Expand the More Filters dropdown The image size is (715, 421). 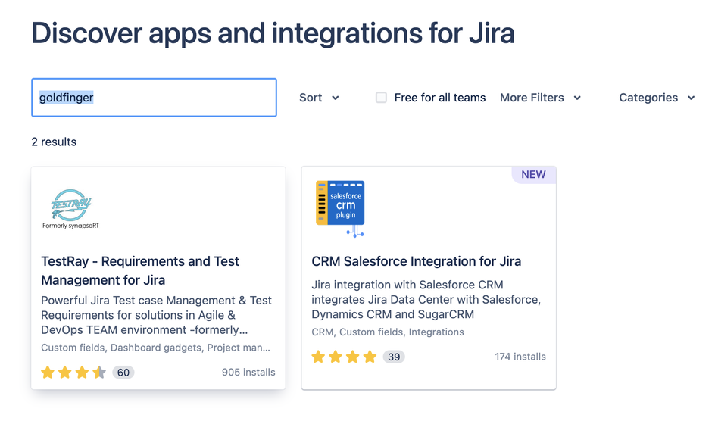pyautogui.click(x=540, y=98)
